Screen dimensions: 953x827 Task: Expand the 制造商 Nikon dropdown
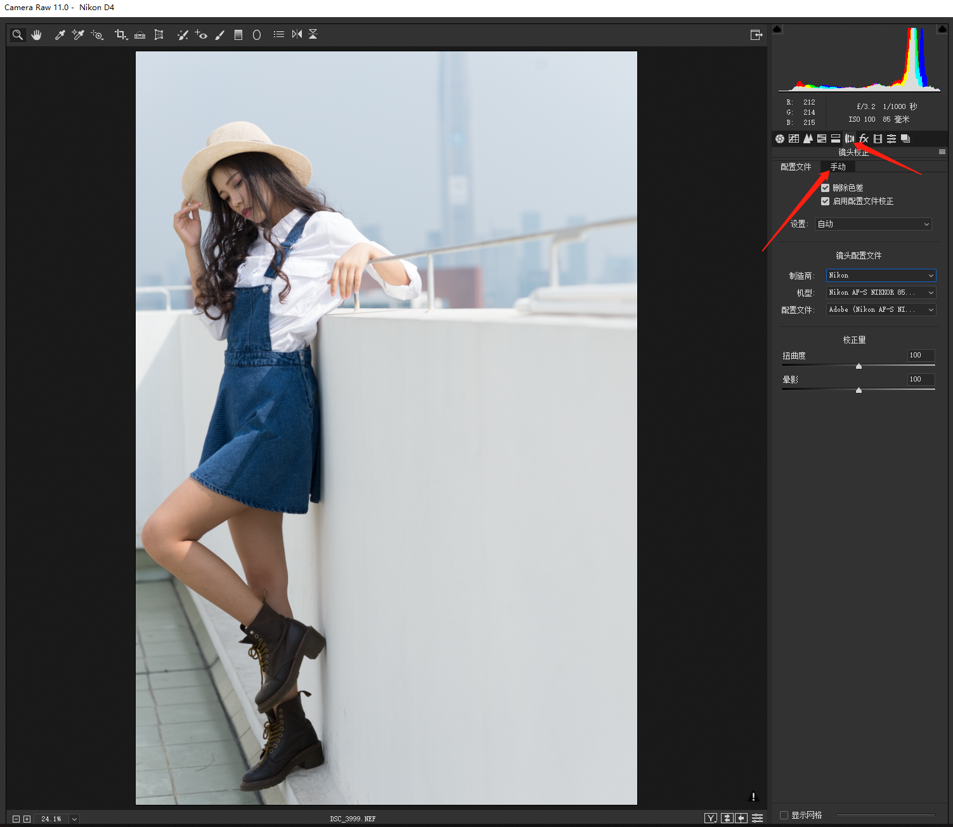(x=880, y=275)
